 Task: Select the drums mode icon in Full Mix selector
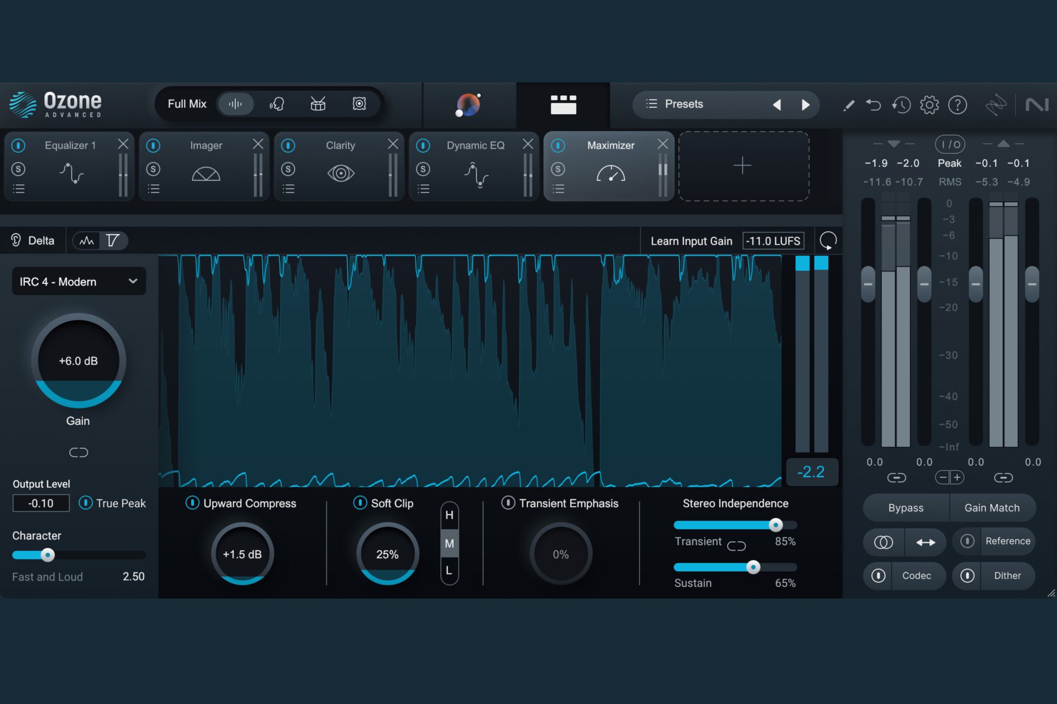pos(318,103)
